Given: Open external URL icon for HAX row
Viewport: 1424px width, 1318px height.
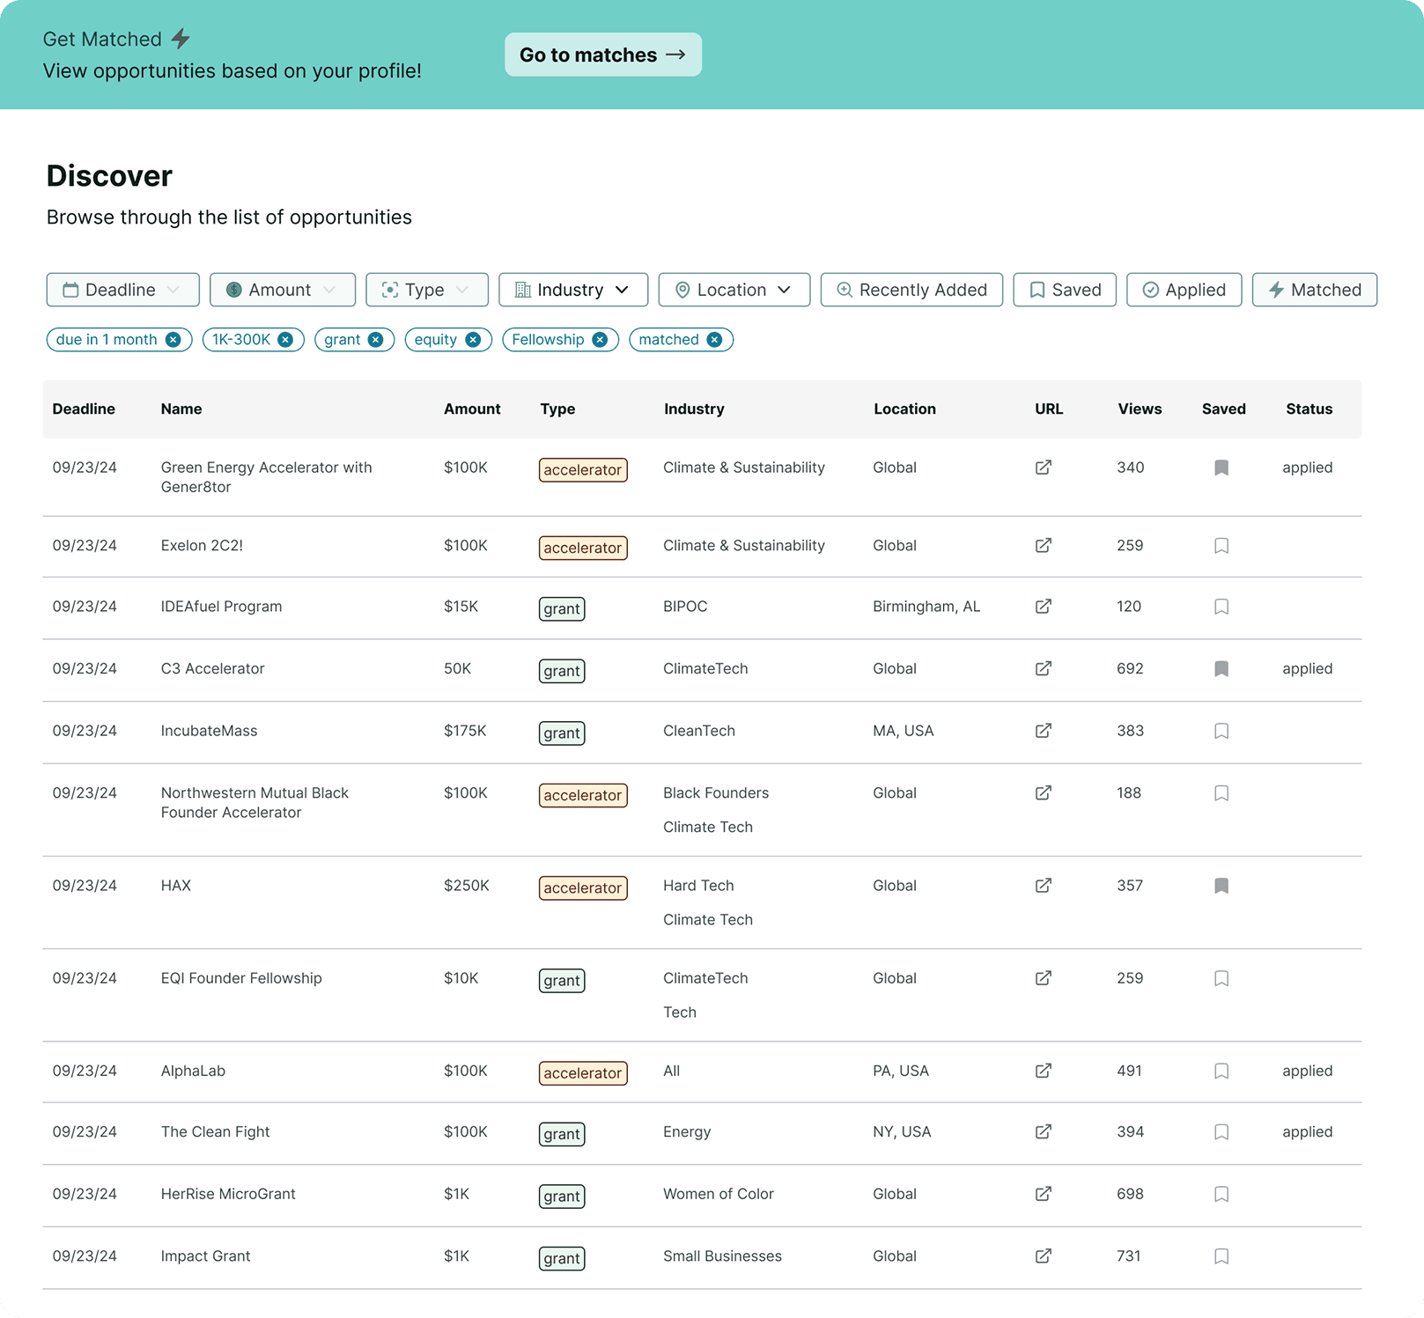Looking at the screenshot, I should pyautogui.click(x=1043, y=886).
